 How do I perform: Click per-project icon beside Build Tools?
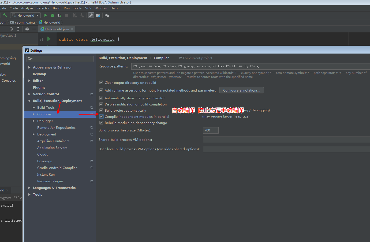92,108
